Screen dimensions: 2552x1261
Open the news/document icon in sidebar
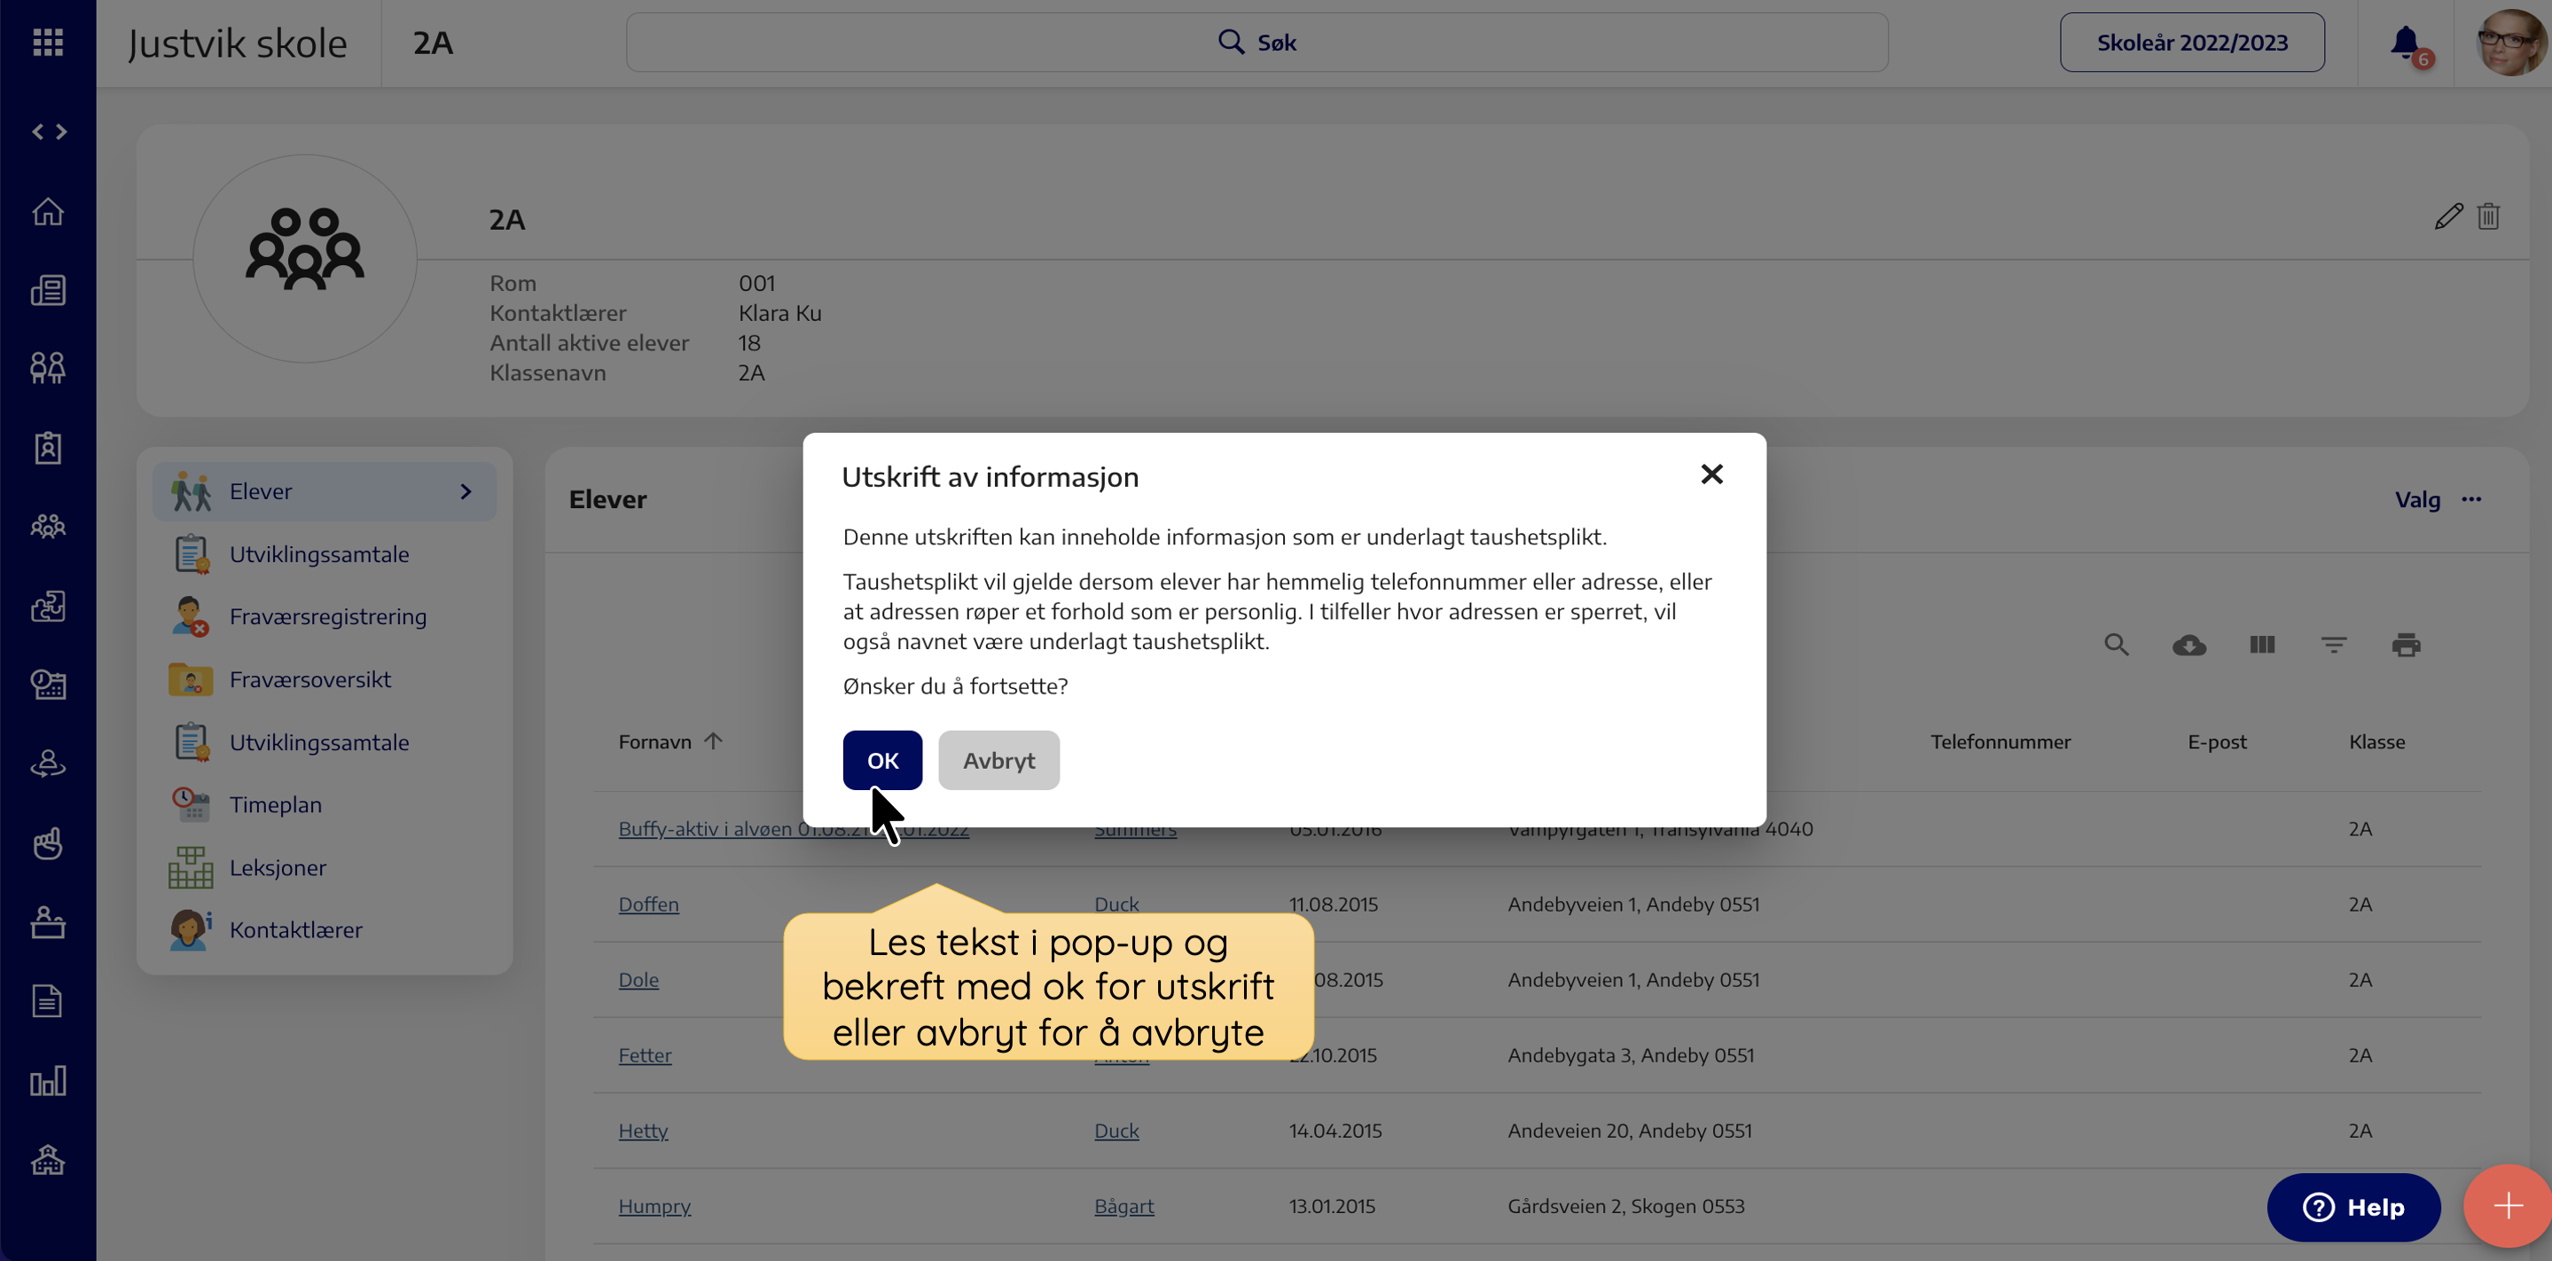click(x=48, y=290)
